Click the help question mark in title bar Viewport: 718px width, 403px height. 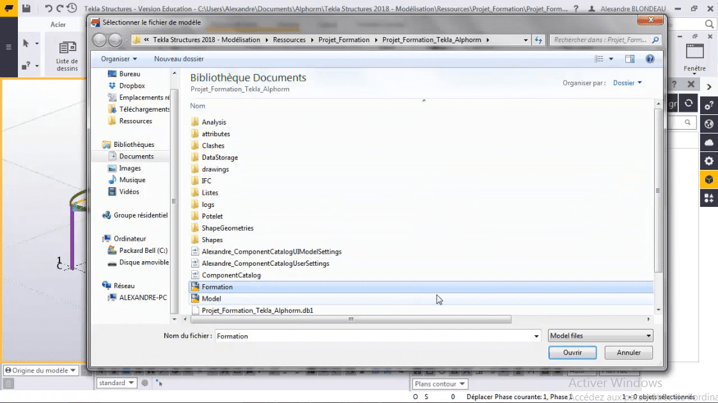576,8
